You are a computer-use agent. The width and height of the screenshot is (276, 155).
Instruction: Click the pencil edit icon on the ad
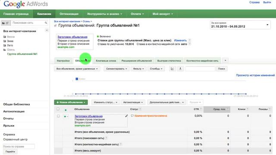click(x=126, y=116)
